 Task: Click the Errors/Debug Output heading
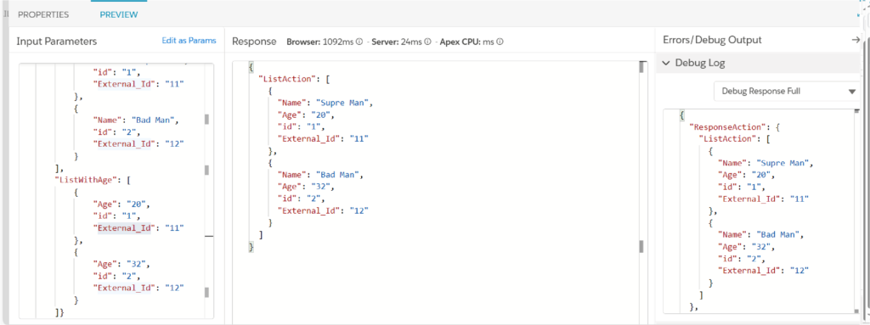(x=713, y=40)
